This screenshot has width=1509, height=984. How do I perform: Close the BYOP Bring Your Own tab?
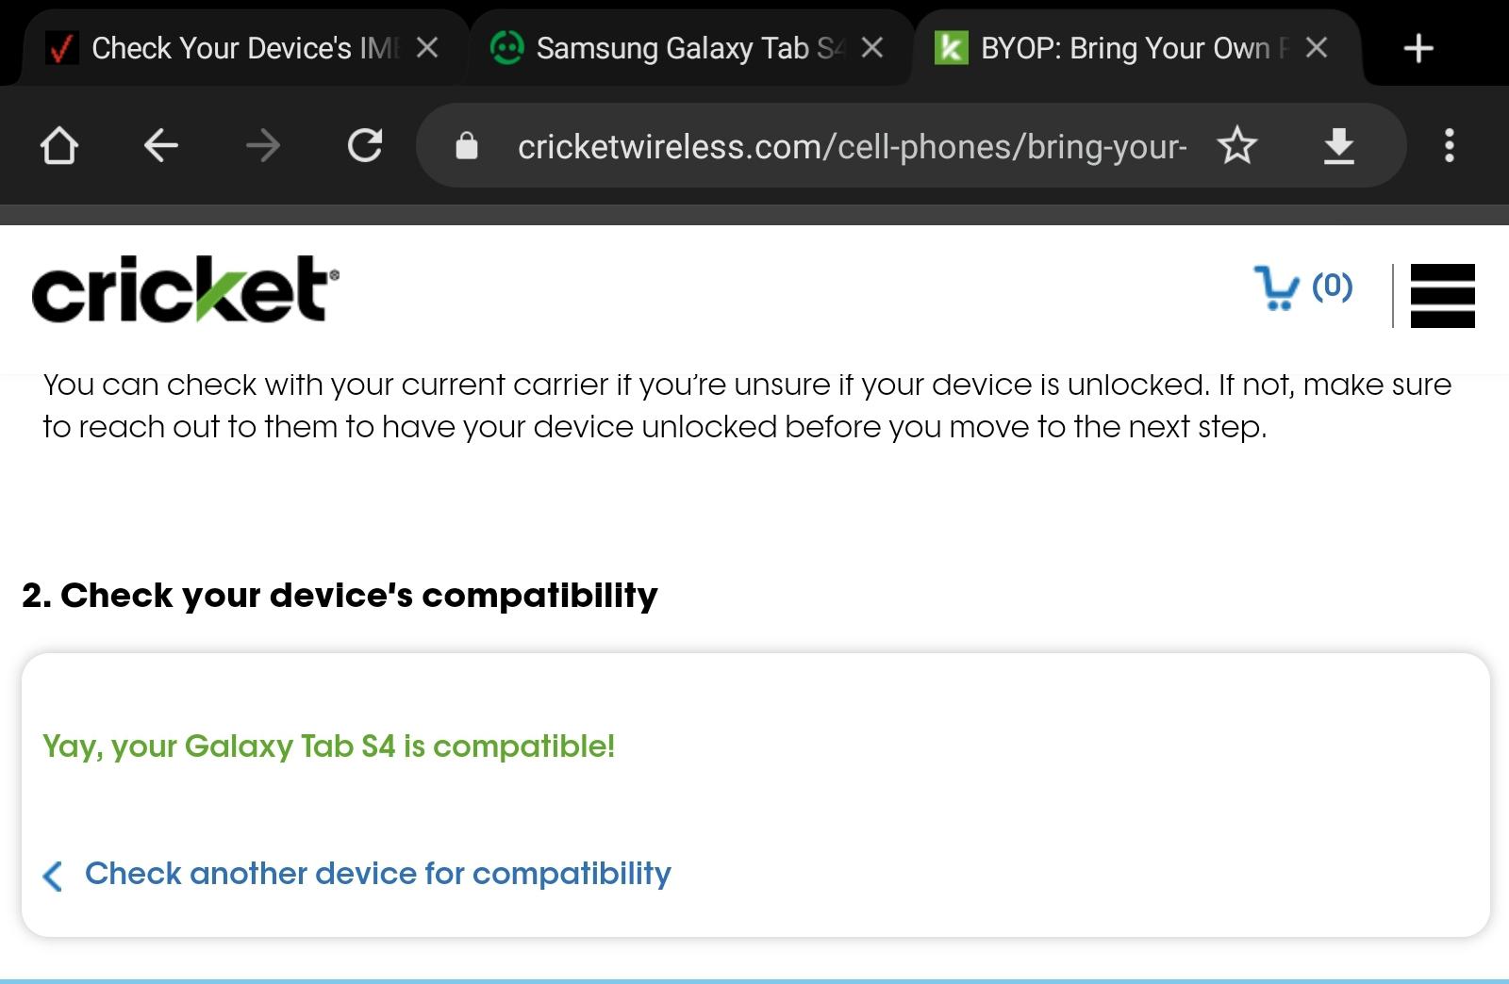point(1317,48)
